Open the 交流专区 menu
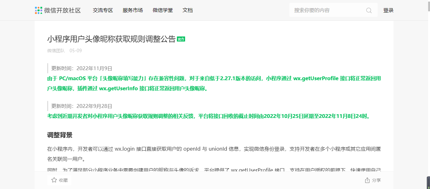This screenshot has height=189, width=430. tap(103, 10)
